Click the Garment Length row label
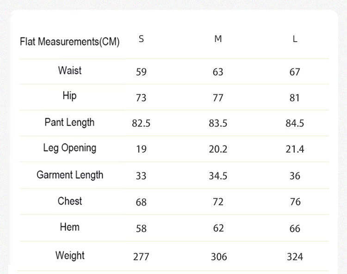This screenshot has height=274, width=347. 70,175
